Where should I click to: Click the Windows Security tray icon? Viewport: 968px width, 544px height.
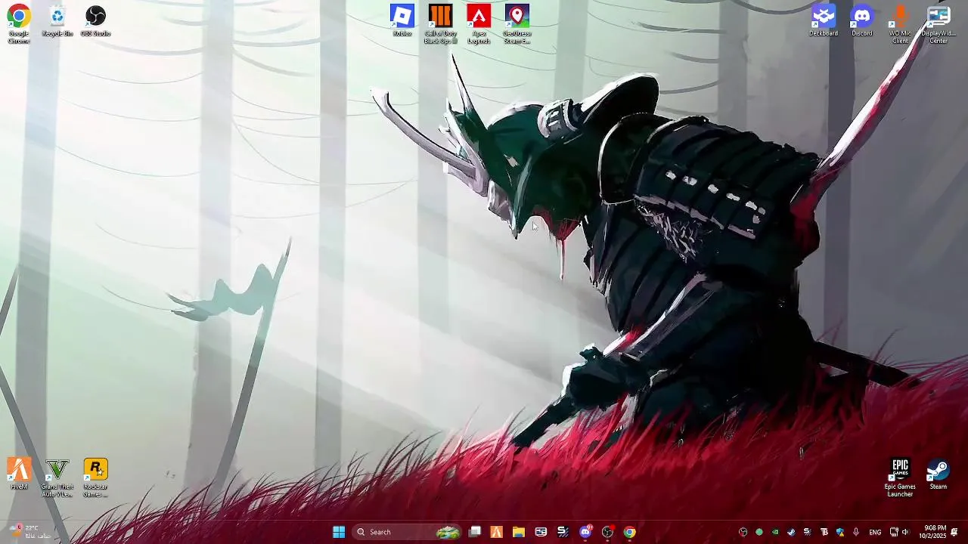(x=840, y=532)
